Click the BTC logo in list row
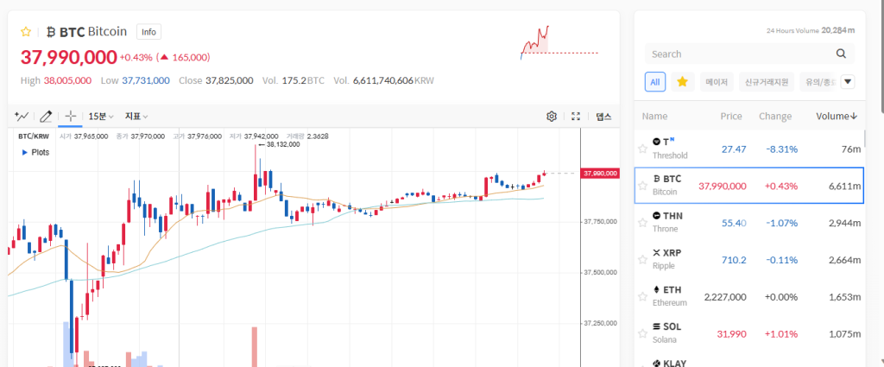 coord(656,179)
